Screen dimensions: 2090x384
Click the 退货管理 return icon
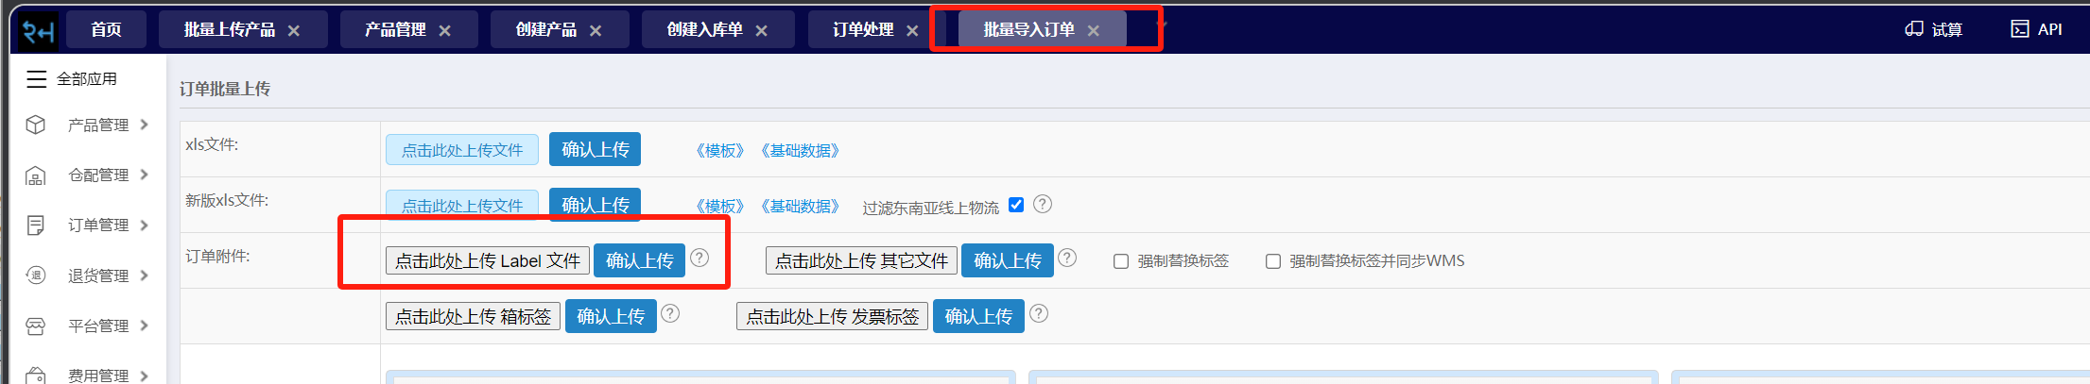click(36, 275)
